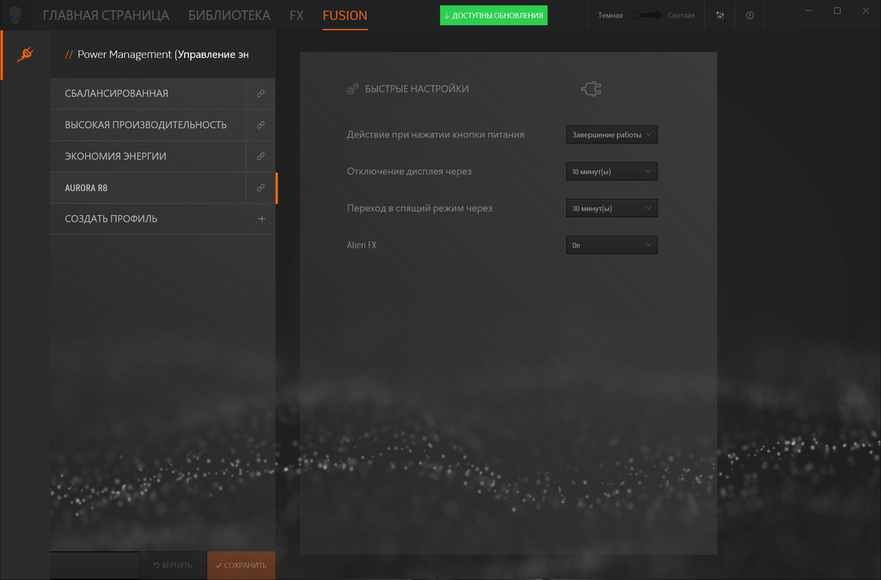Toggle the Темная/Светлая theme switch
This screenshot has height=580, width=881.
tap(645, 15)
